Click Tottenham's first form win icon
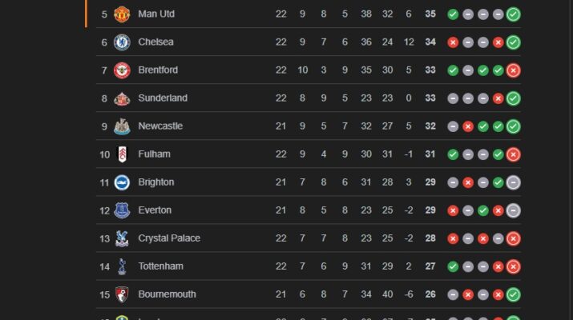Image resolution: width=573 pixels, height=320 pixels. coord(453,266)
